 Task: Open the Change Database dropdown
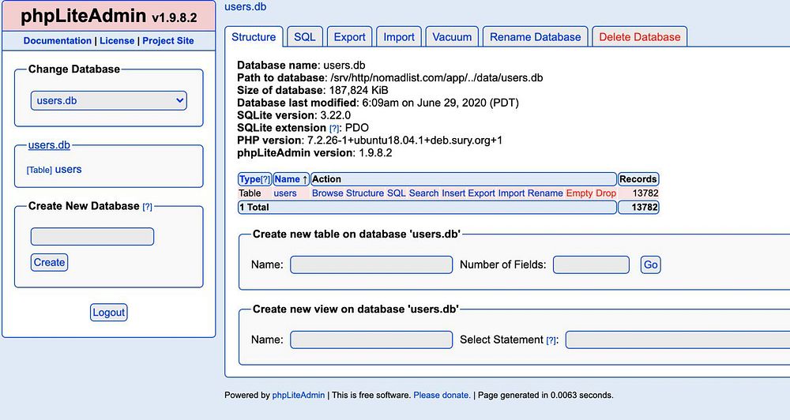coord(109,100)
